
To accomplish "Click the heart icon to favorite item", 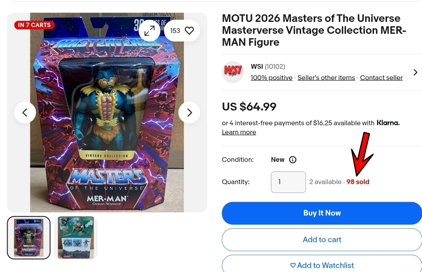I will [189, 31].
